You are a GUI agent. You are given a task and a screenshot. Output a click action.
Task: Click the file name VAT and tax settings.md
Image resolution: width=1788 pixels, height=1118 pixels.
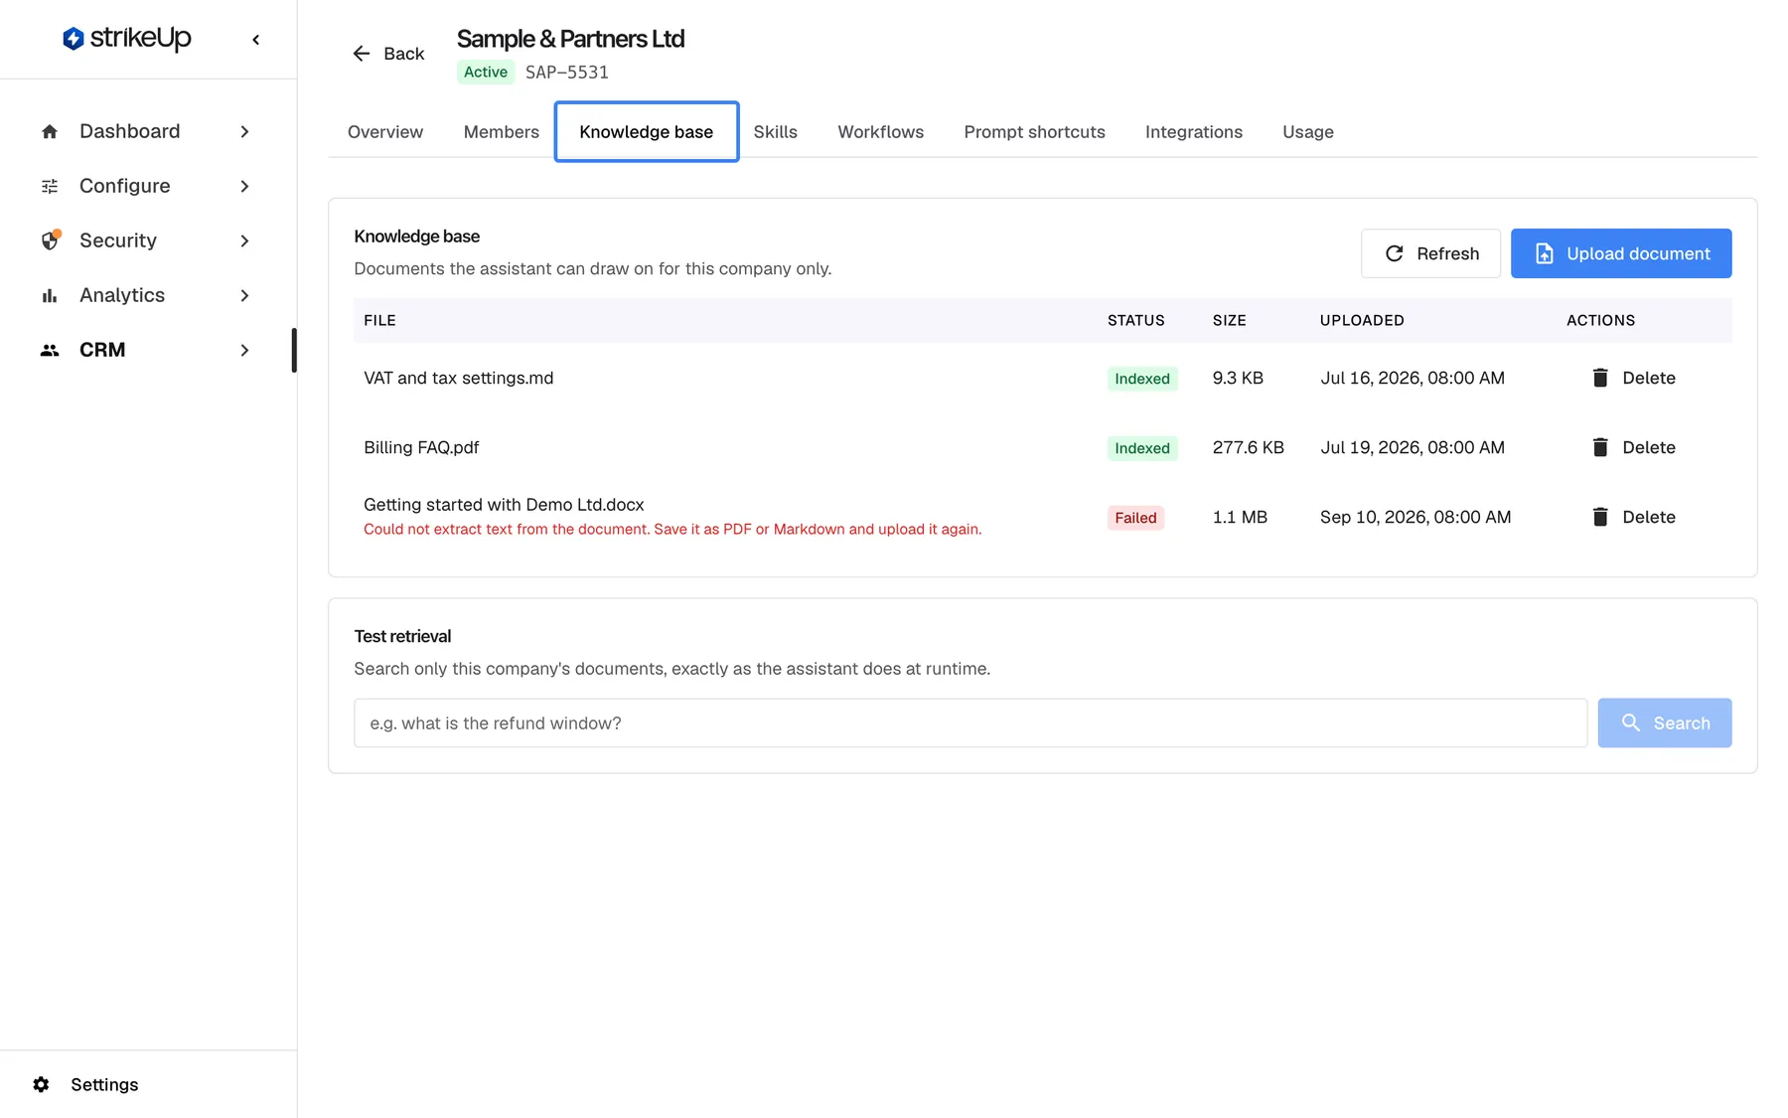pos(459,378)
